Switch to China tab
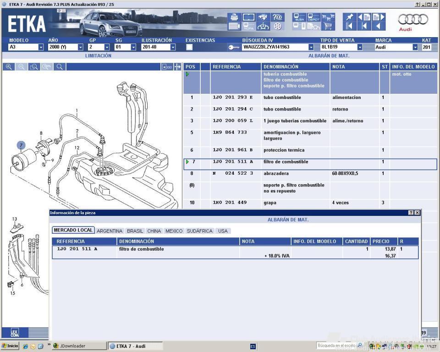 pos(154,231)
